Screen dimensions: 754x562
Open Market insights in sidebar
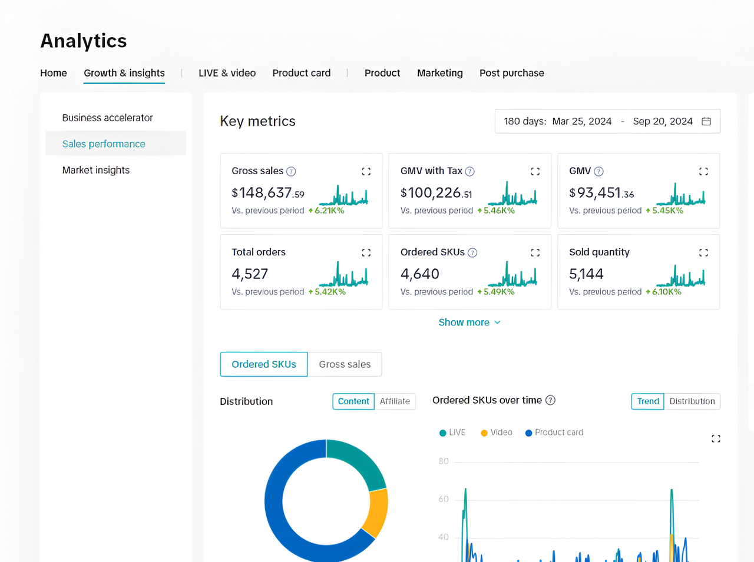(x=115, y=170)
